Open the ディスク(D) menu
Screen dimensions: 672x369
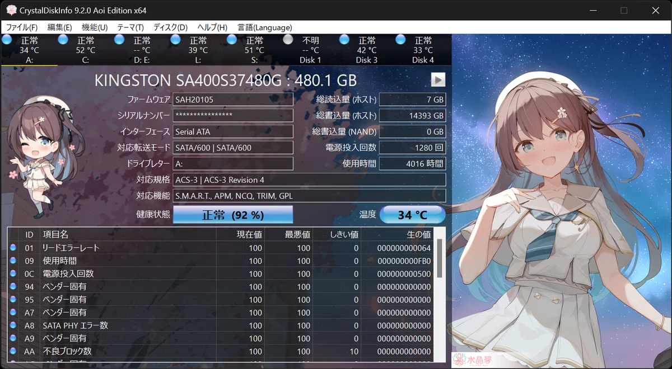(170, 27)
